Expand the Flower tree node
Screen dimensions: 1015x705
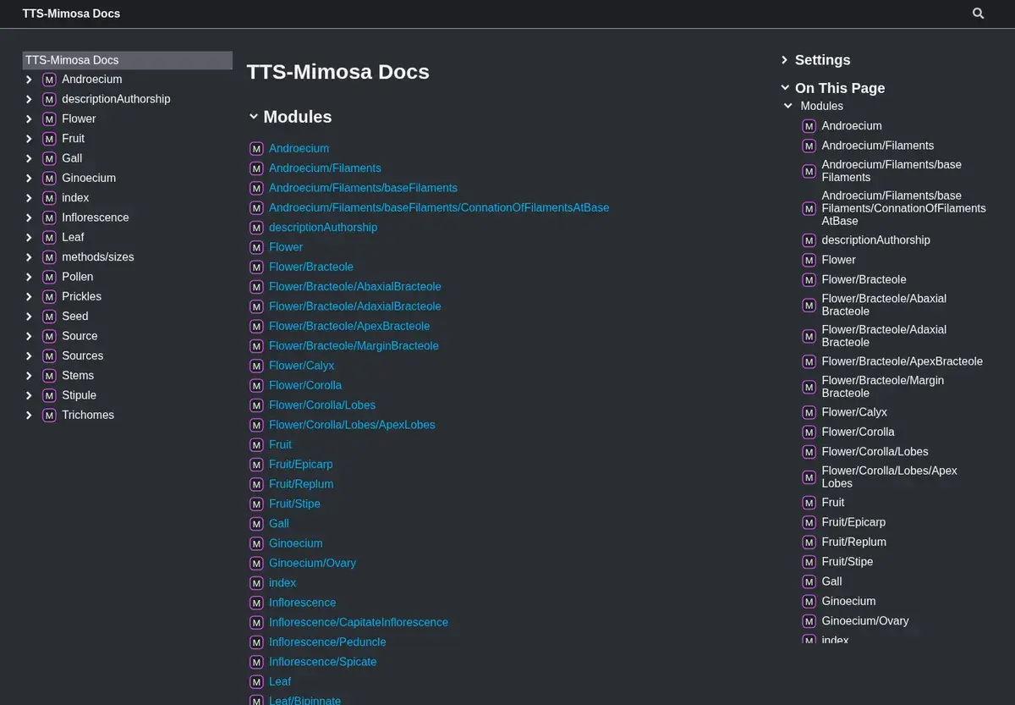pyautogui.click(x=29, y=119)
